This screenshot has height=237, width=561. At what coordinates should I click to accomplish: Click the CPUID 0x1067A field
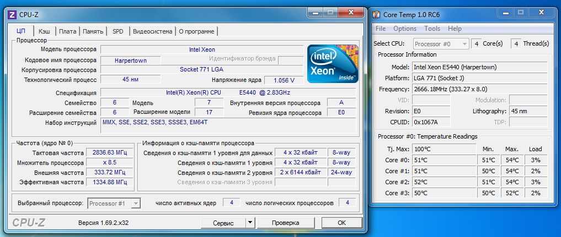(431, 122)
